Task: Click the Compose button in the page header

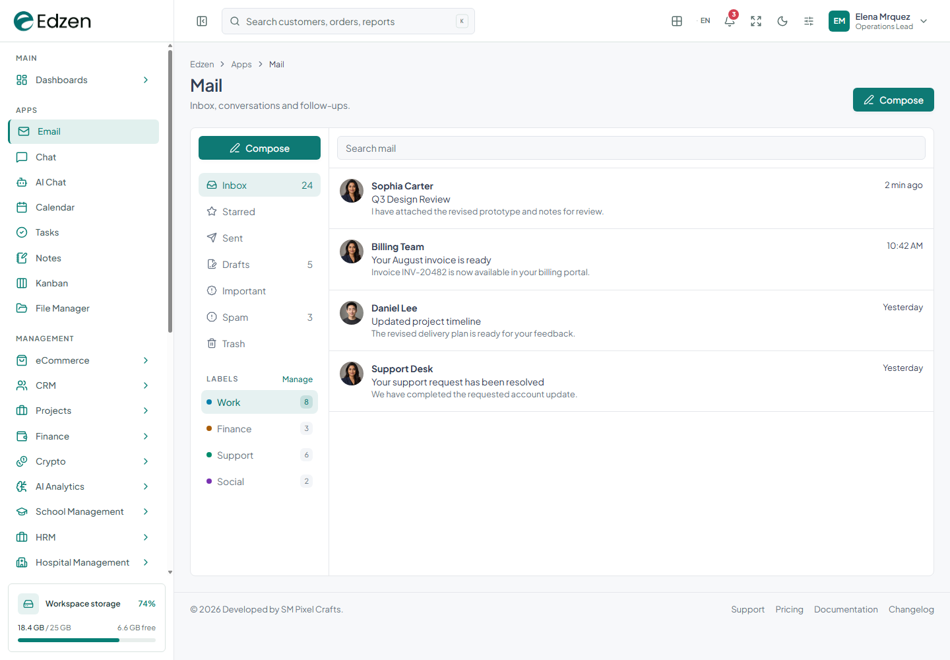Action: pos(893,100)
